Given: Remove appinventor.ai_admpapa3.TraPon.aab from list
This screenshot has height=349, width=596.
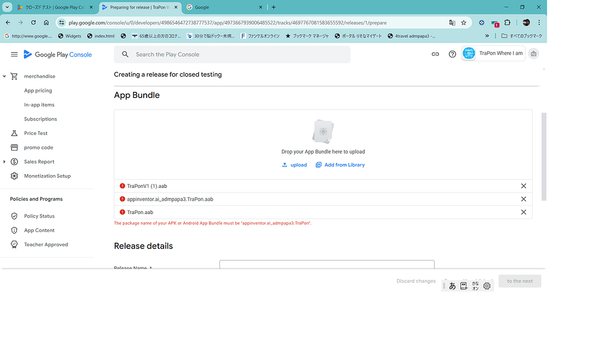Looking at the screenshot, I should click(523, 199).
